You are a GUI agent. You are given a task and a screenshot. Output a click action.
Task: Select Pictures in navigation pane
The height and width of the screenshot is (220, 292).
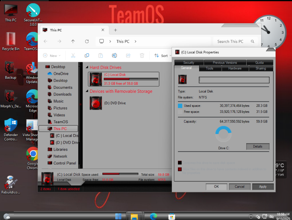57,108
